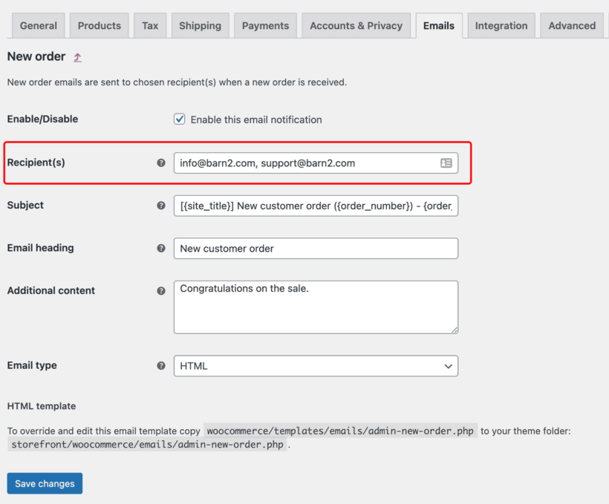Viewport: 609px width, 504px height.
Task: Open the Recipient(s) help tooltip
Action: pos(161,162)
